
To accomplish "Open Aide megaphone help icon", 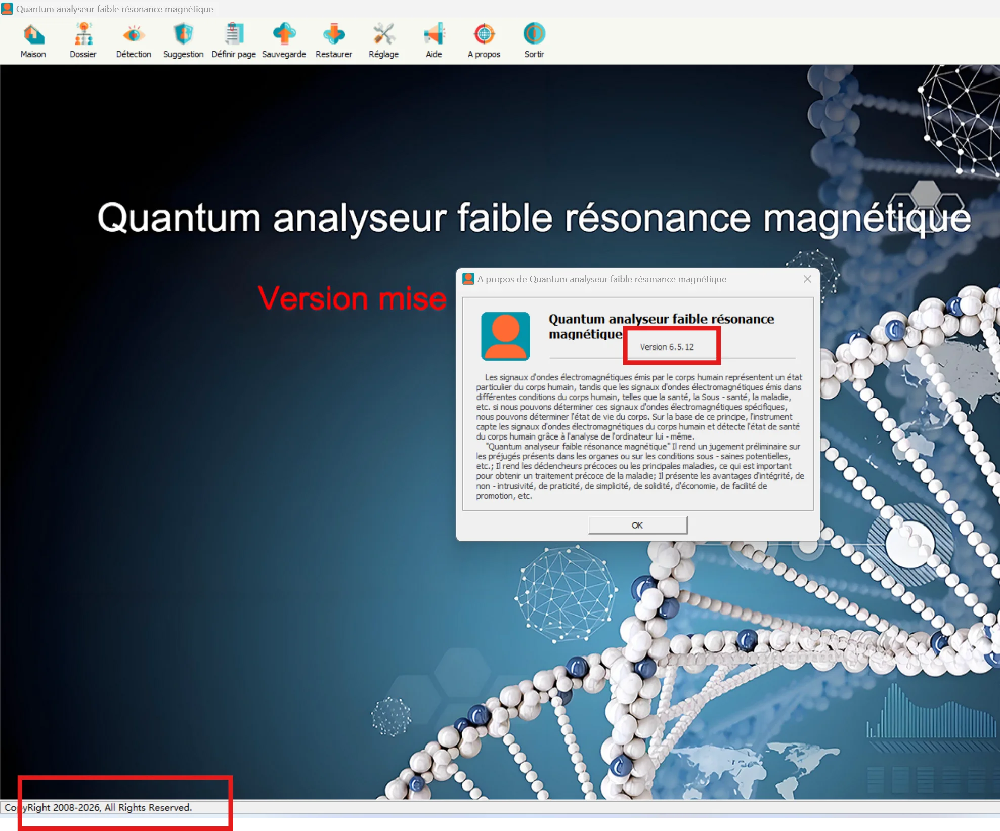I will tap(434, 35).
